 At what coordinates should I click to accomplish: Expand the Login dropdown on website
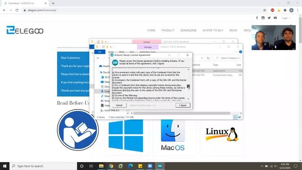pyautogui.click(x=286, y=18)
